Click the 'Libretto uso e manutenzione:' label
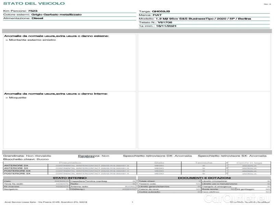 tap(220, 184)
